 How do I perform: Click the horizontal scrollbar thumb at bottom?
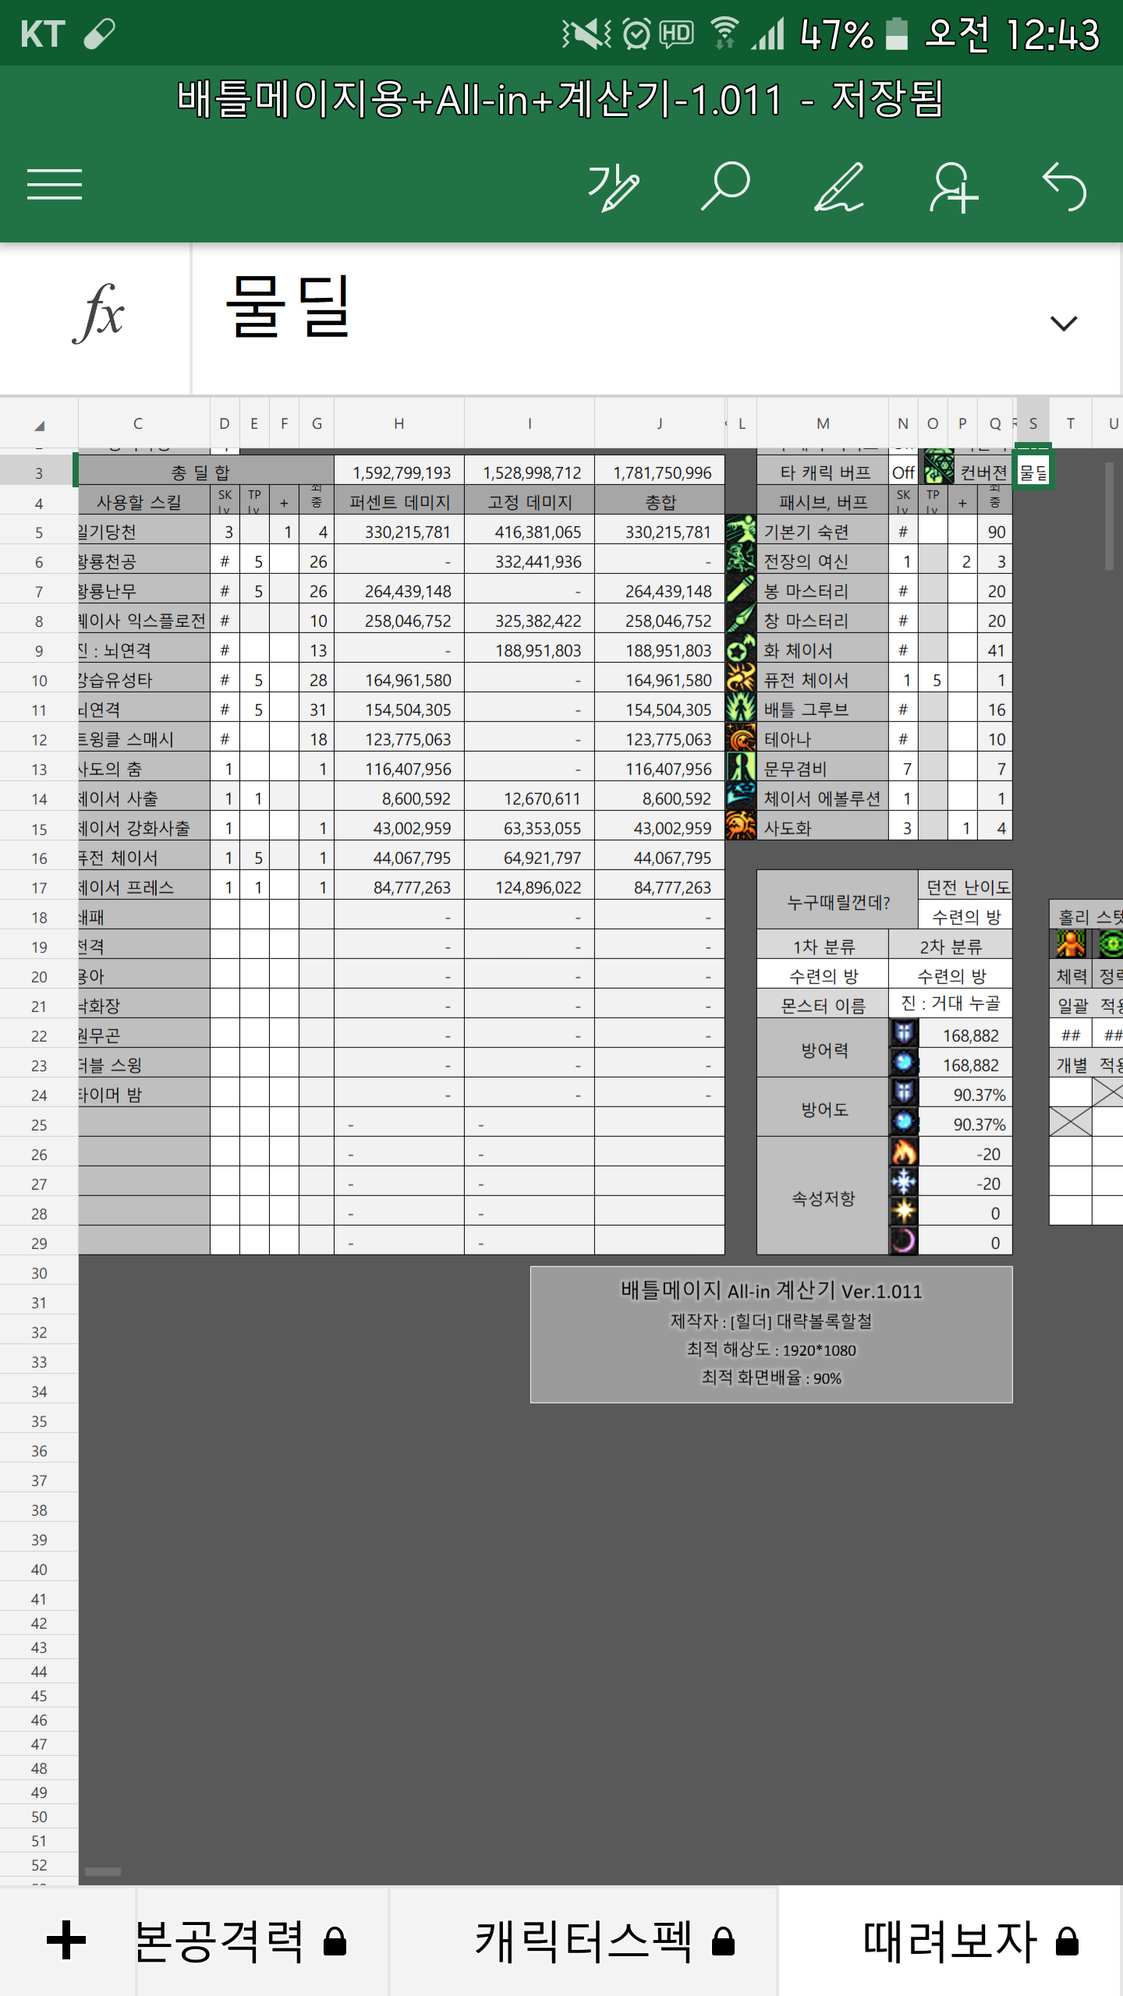tap(103, 1872)
